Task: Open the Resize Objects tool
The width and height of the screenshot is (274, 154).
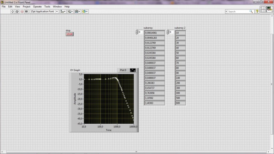Action: pyautogui.click(x=77, y=12)
